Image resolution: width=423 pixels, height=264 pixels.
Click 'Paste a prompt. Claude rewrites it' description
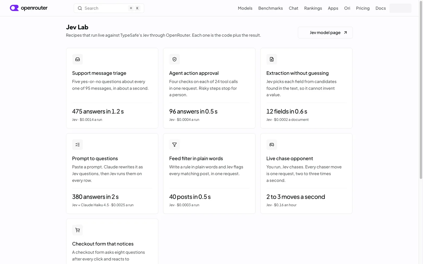[x=107, y=174]
